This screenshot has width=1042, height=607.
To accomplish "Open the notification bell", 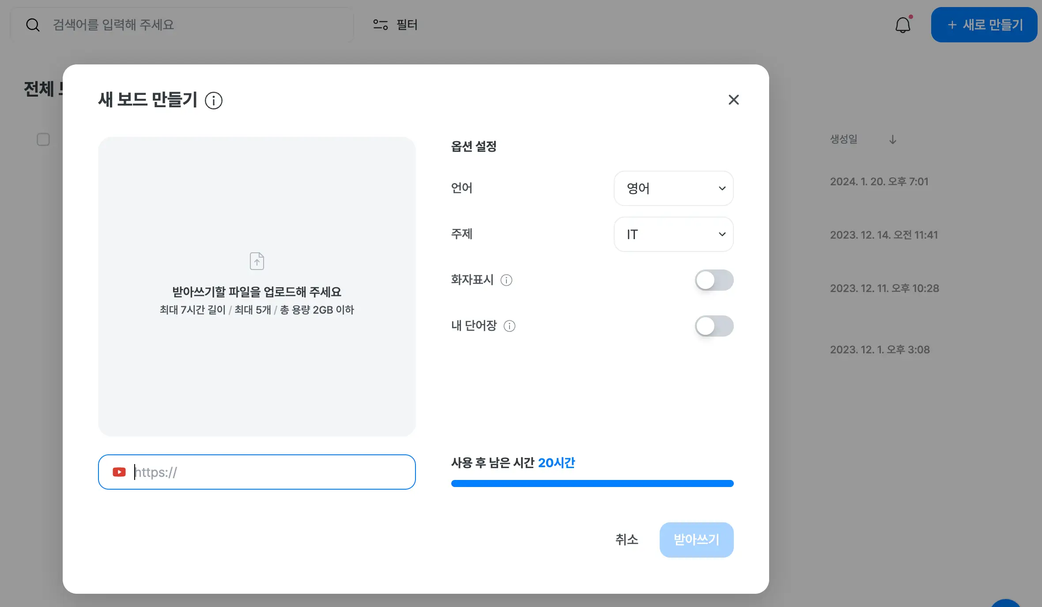I will click(x=903, y=25).
